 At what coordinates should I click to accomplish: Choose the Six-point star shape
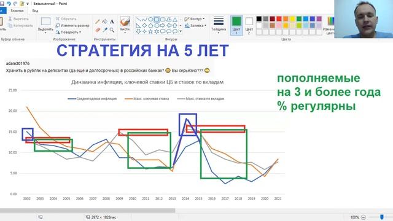tap(157, 31)
